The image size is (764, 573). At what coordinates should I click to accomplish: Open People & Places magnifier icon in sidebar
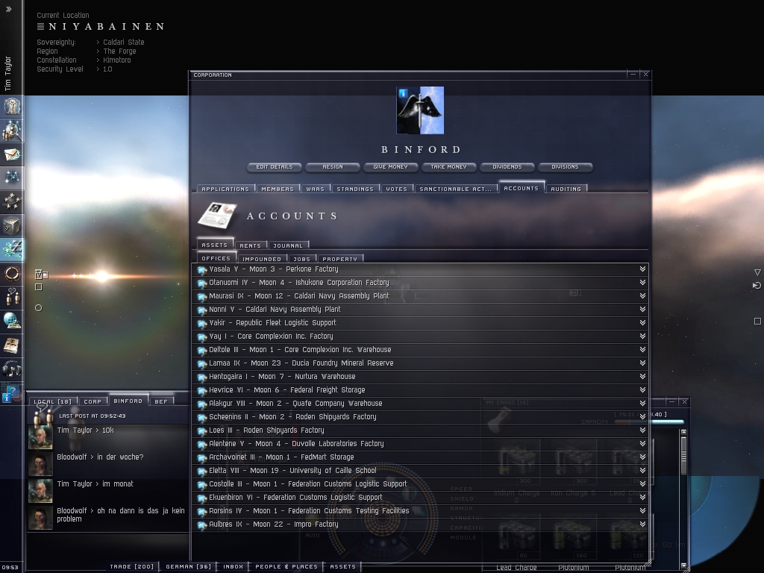click(12, 130)
